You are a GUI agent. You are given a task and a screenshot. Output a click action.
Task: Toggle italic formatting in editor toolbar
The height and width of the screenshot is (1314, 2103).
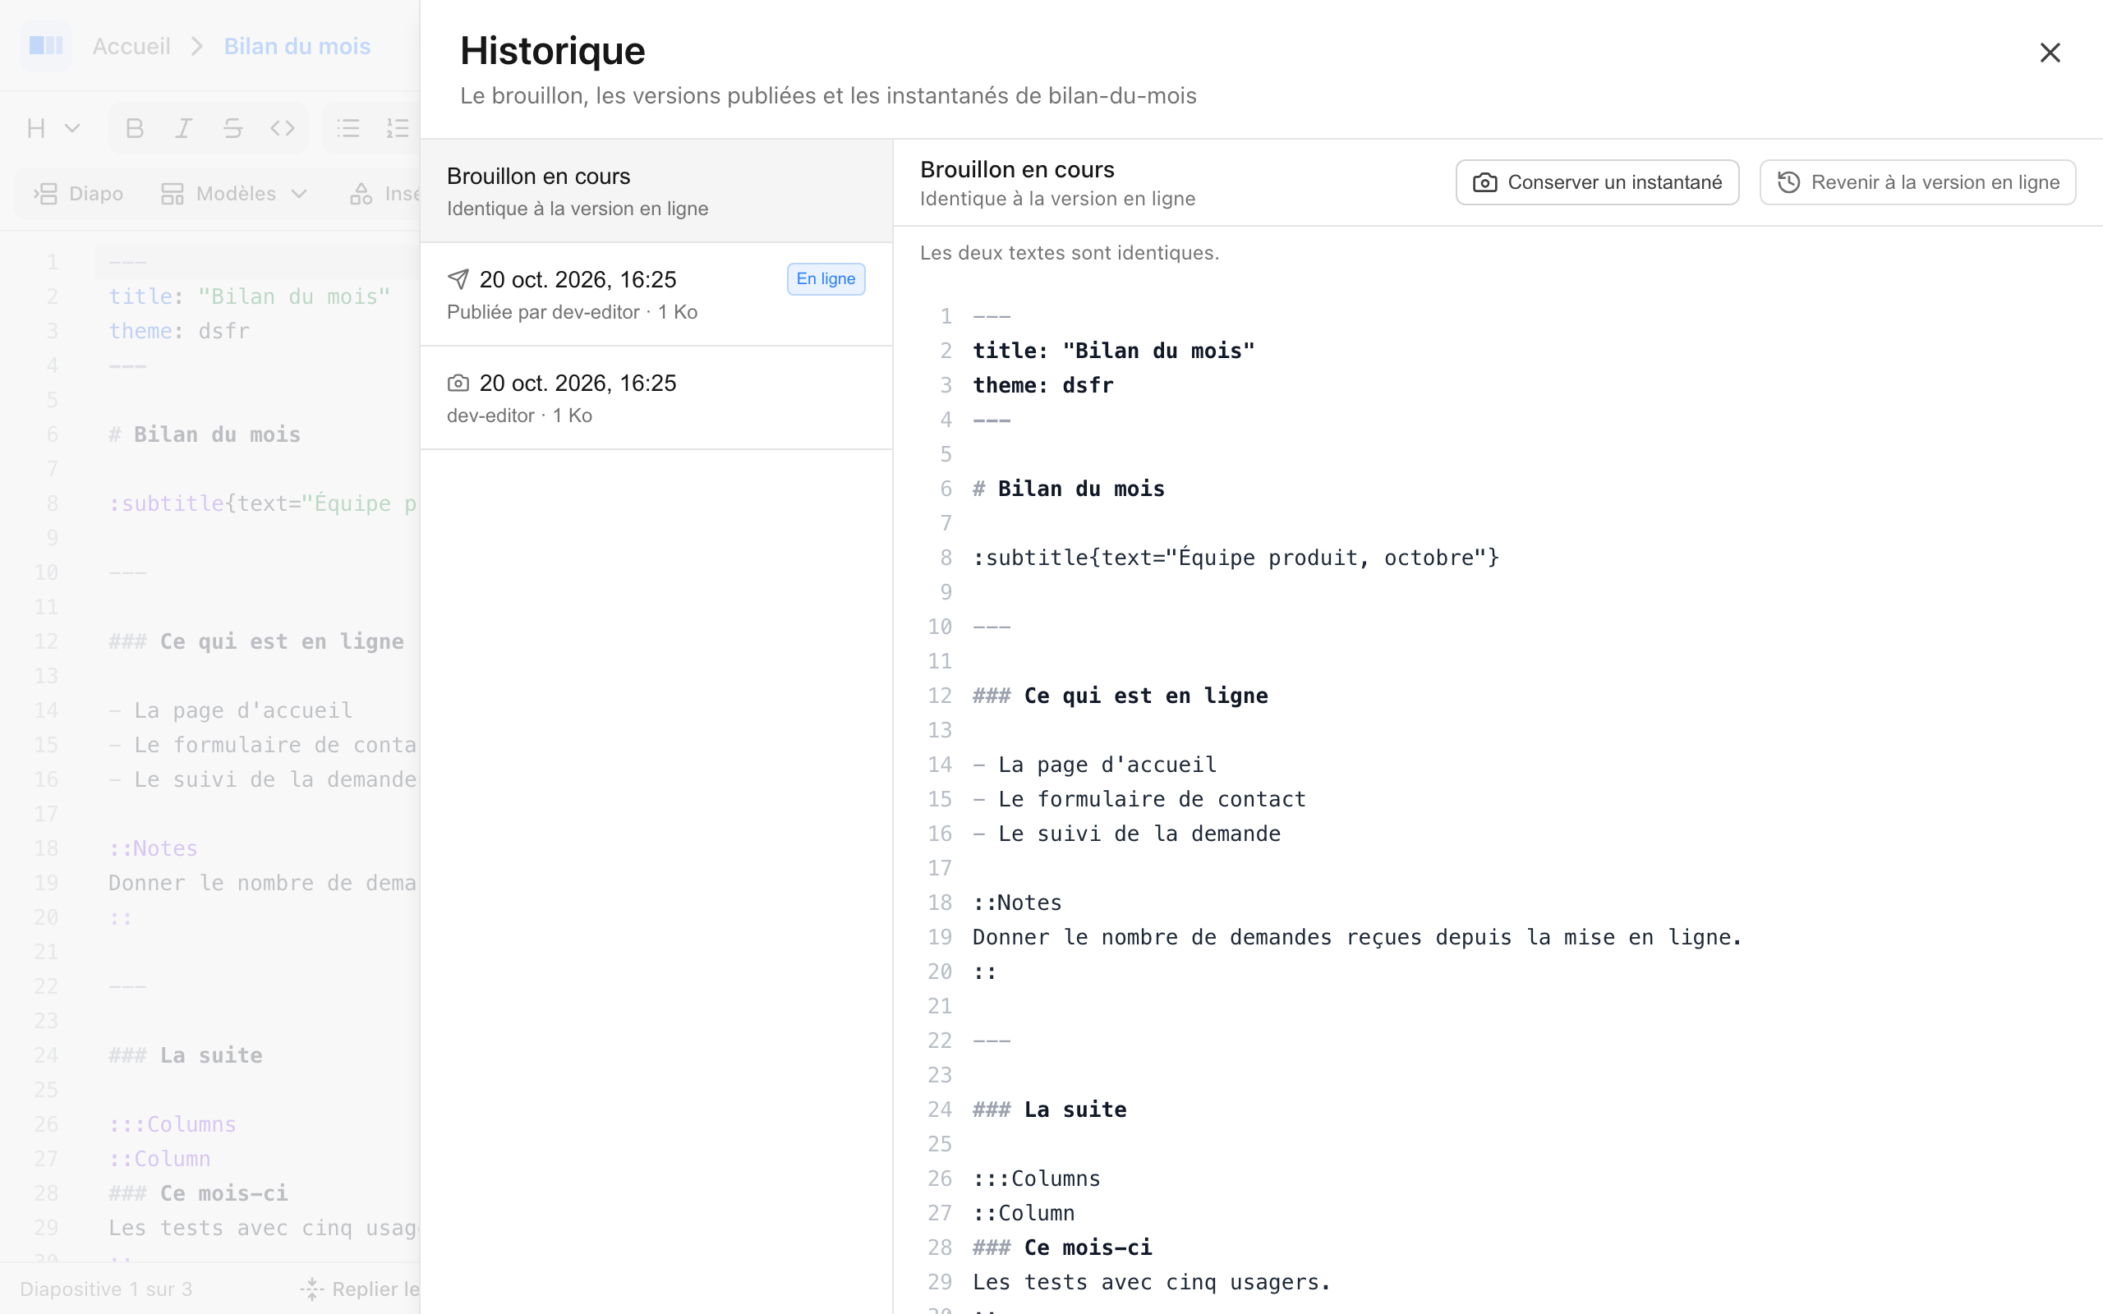[183, 129]
